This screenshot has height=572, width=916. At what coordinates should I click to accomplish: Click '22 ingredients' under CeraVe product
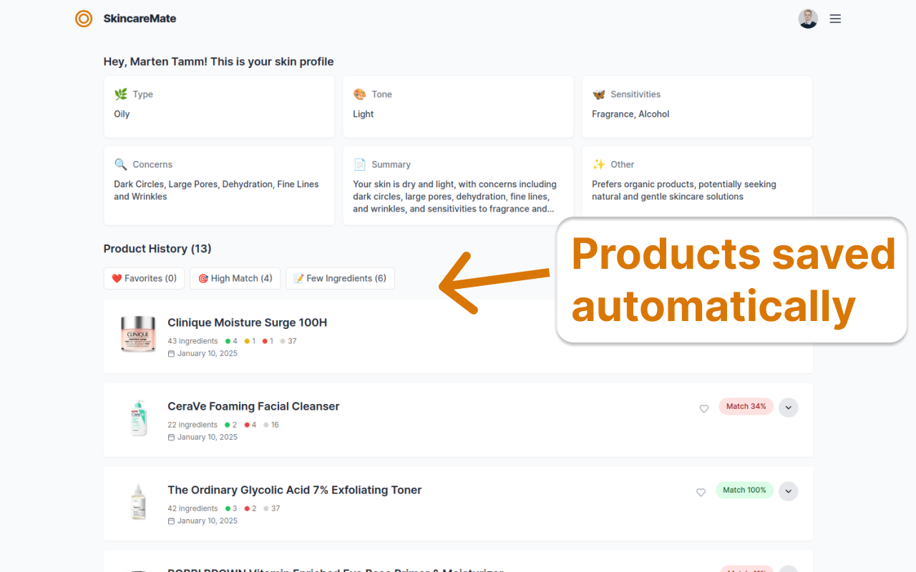tap(193, 425)
